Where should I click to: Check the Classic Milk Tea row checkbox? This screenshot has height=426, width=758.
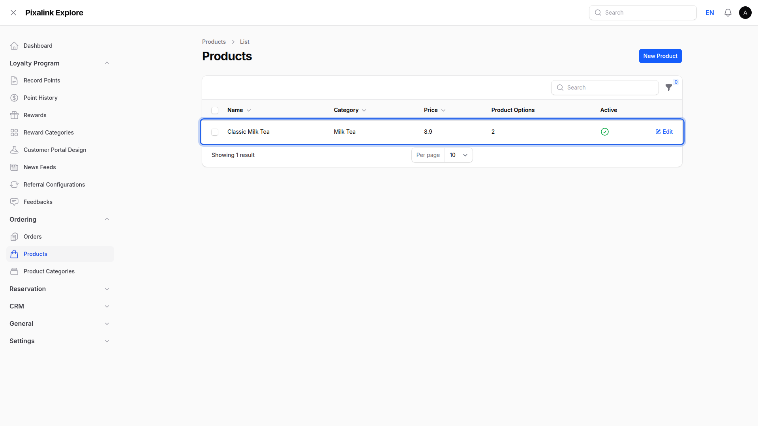click(x=215, y=132)
